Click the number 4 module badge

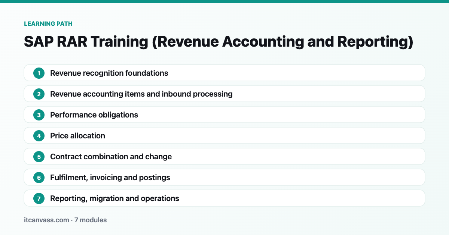point(39,136)
